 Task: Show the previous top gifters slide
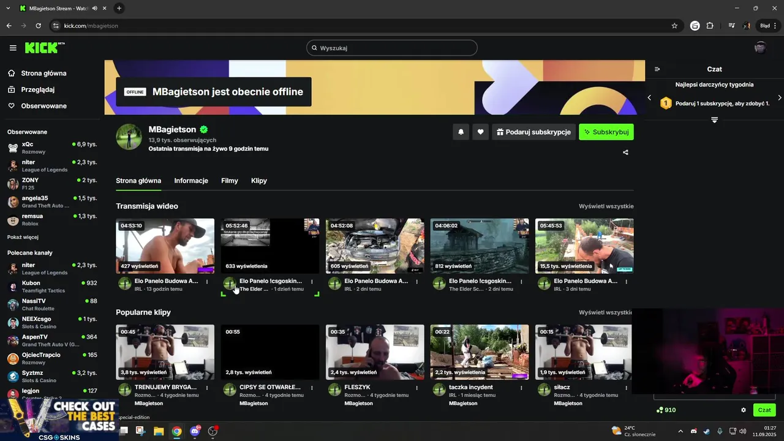tap(649, 97)
